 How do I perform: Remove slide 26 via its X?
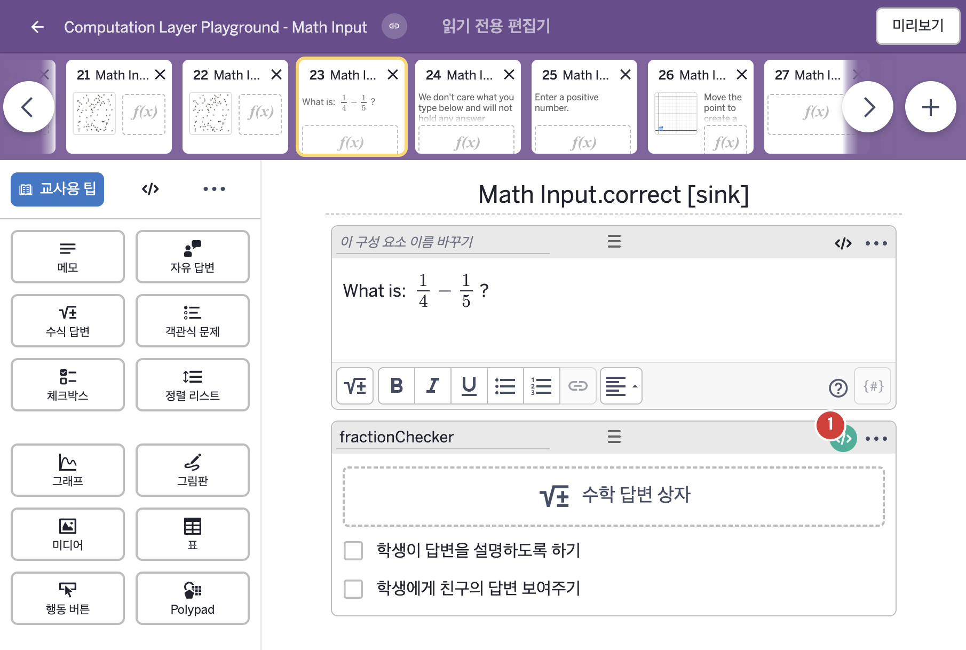pyautogui.click(x=742, y=75)
